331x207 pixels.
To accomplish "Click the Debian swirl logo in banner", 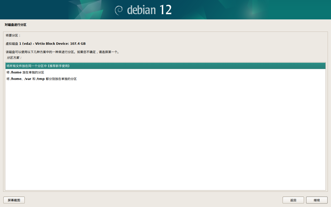I will (119, 10).
